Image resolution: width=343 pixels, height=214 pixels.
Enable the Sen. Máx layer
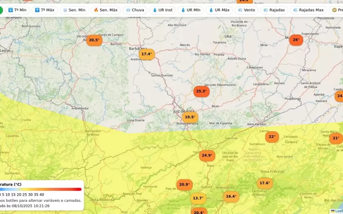105,10
